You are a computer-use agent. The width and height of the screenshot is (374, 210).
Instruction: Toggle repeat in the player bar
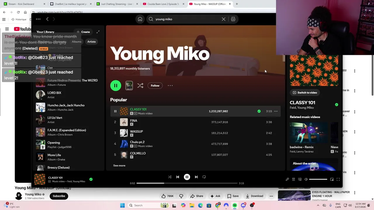[x=204, y=177]
